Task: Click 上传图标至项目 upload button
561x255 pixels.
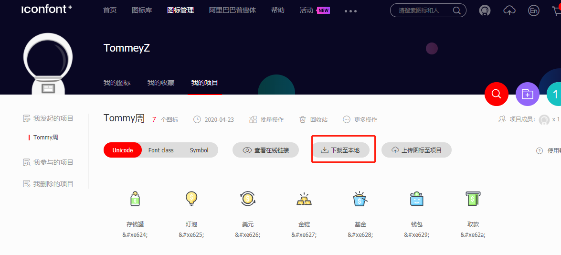Action: click(416, 150)
